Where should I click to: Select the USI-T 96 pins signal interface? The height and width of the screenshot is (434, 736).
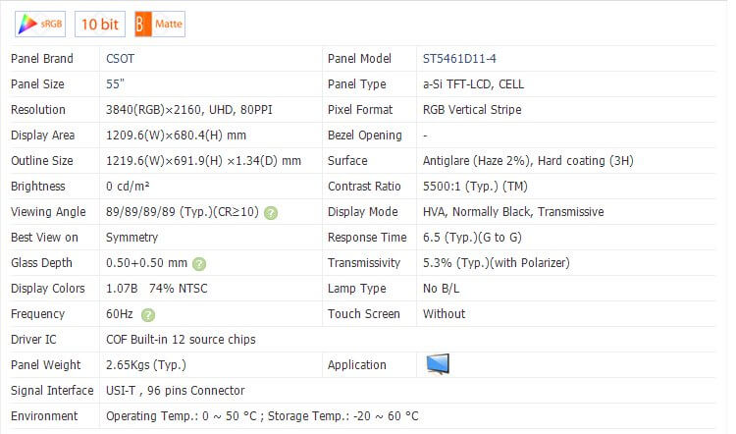click(175, 391)
